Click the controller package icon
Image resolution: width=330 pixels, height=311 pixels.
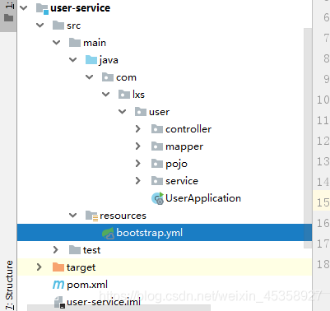coord(157,129)
